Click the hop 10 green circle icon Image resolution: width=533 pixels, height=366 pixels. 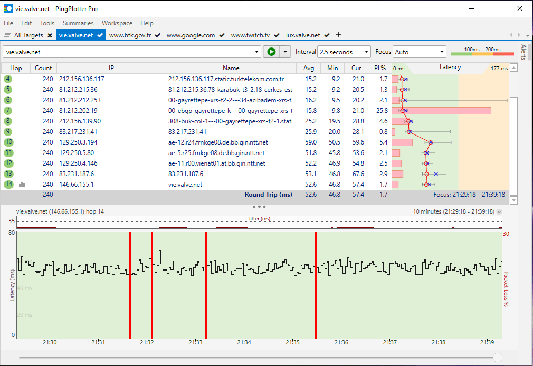tap(8, 142)
